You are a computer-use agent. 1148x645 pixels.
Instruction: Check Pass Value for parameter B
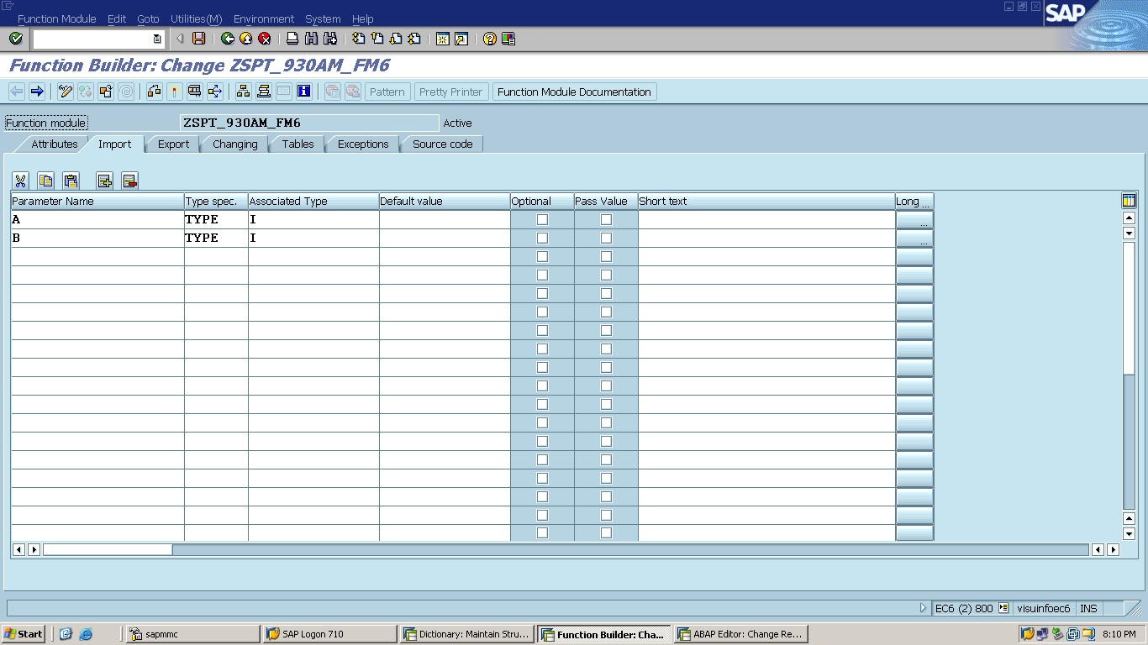point(606,238)
